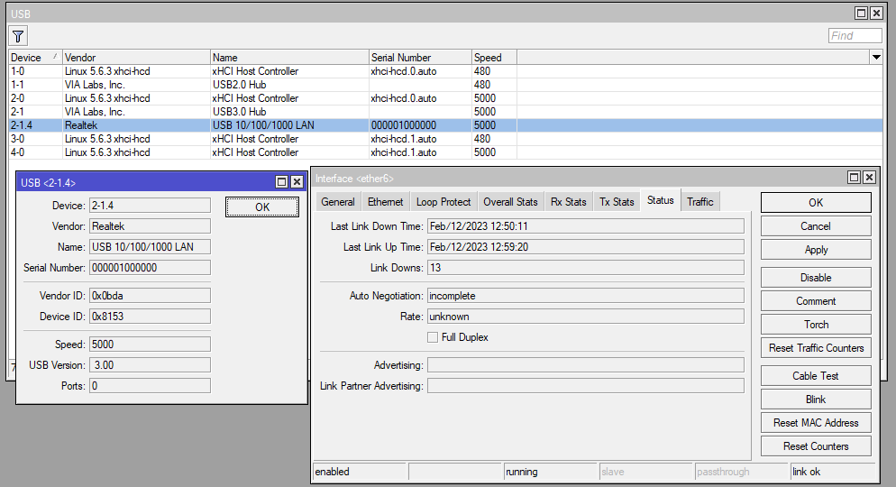Viewport: 896px width, 487px height.
Task: Sort by the Name column header
Action: 289,57
